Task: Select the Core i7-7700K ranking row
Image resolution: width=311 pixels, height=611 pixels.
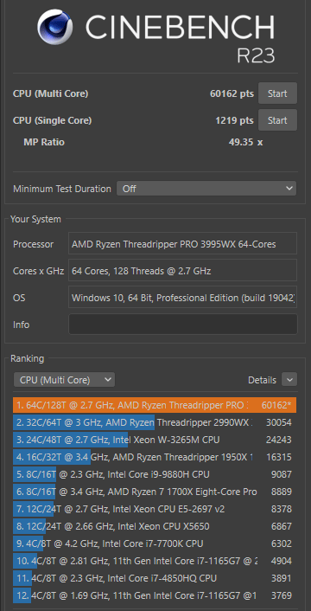Action: 155,543
